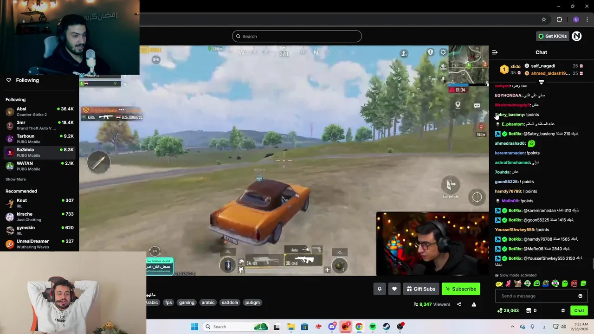Click the in-game aim scope circle icon

click(x=477, y=197)
